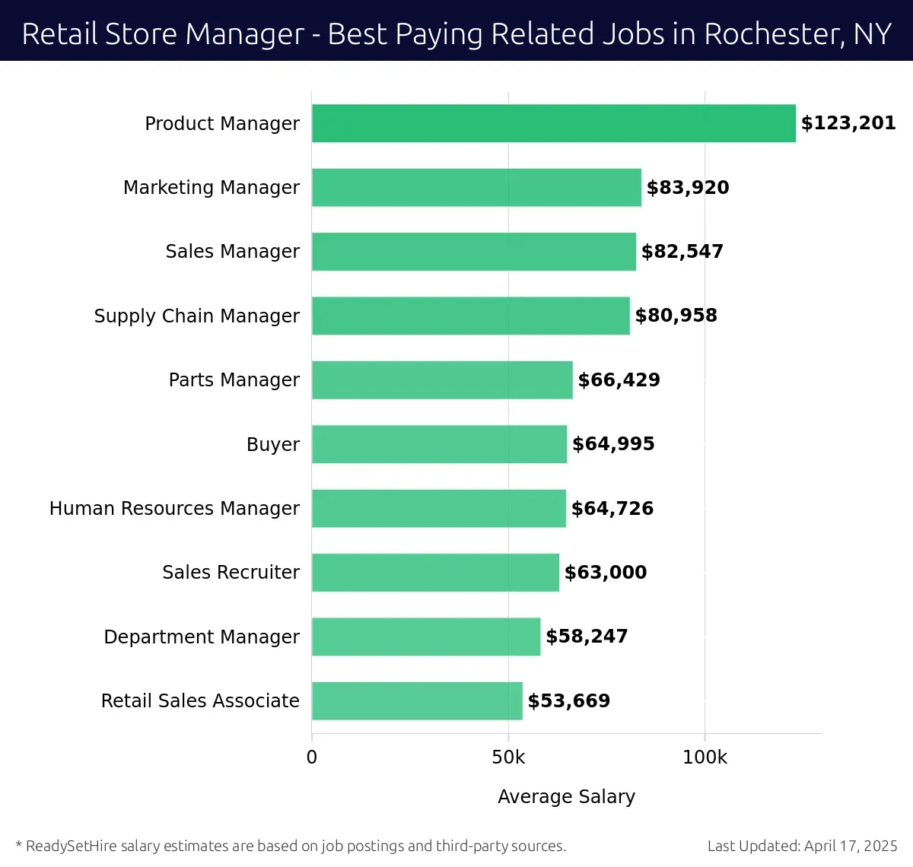Click the Last Updated April 17, 2025 text
The height and width of the screenshot is (867, 913).
pyautogui.click(x=803, y=846)
